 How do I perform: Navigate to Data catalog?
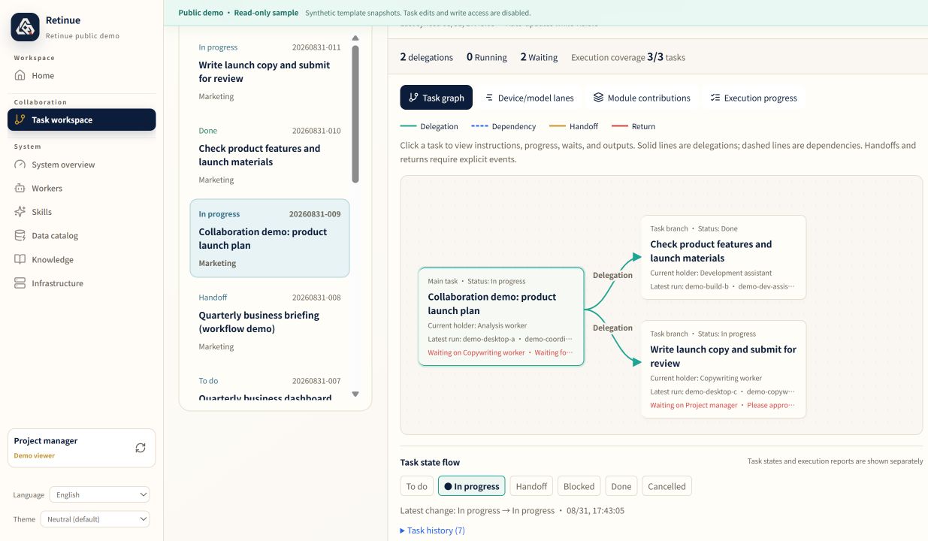(81, 236)
